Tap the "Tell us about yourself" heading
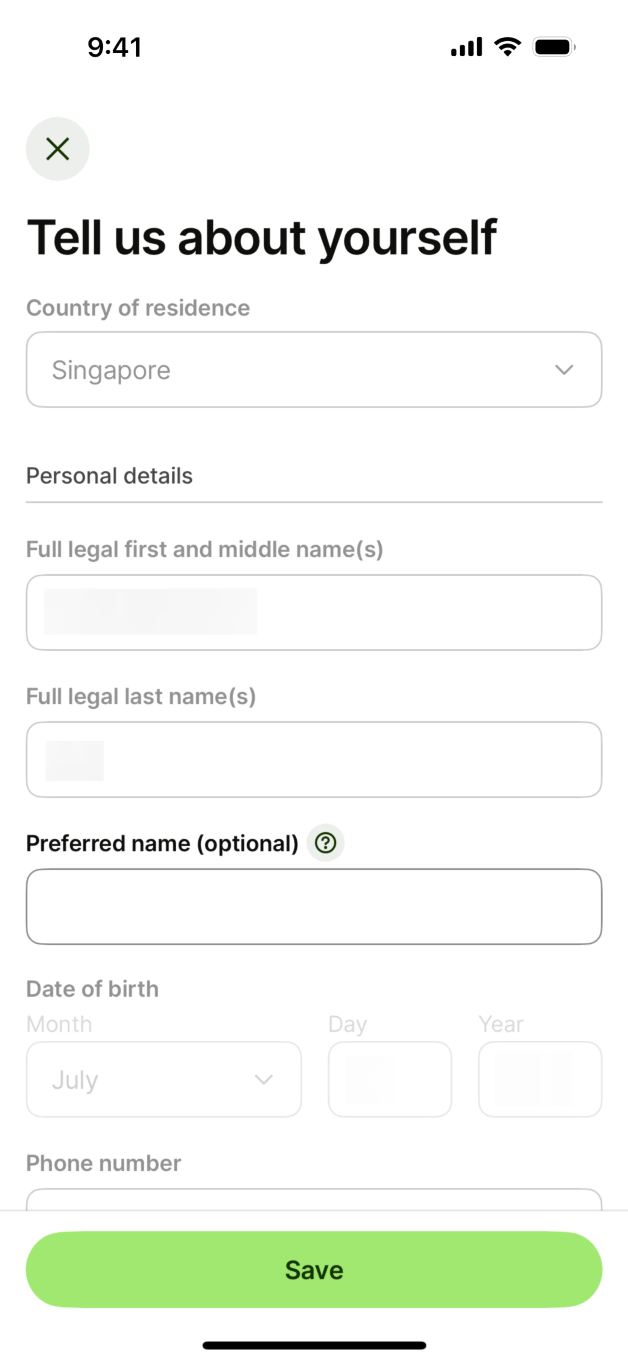 click(x=262, y=237)
